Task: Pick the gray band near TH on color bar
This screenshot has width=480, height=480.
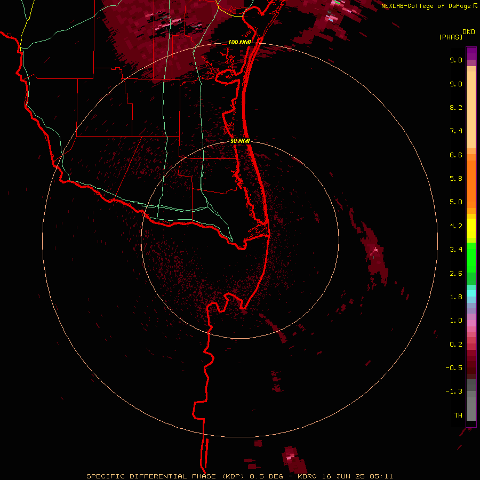Action: click(471, 409)
